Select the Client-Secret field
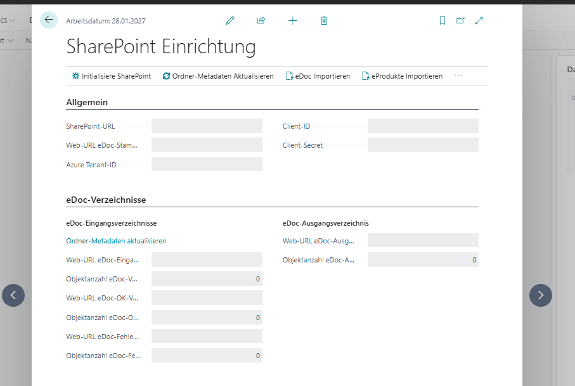This screenshot has height=386, width=575. (x=422, y=145)
